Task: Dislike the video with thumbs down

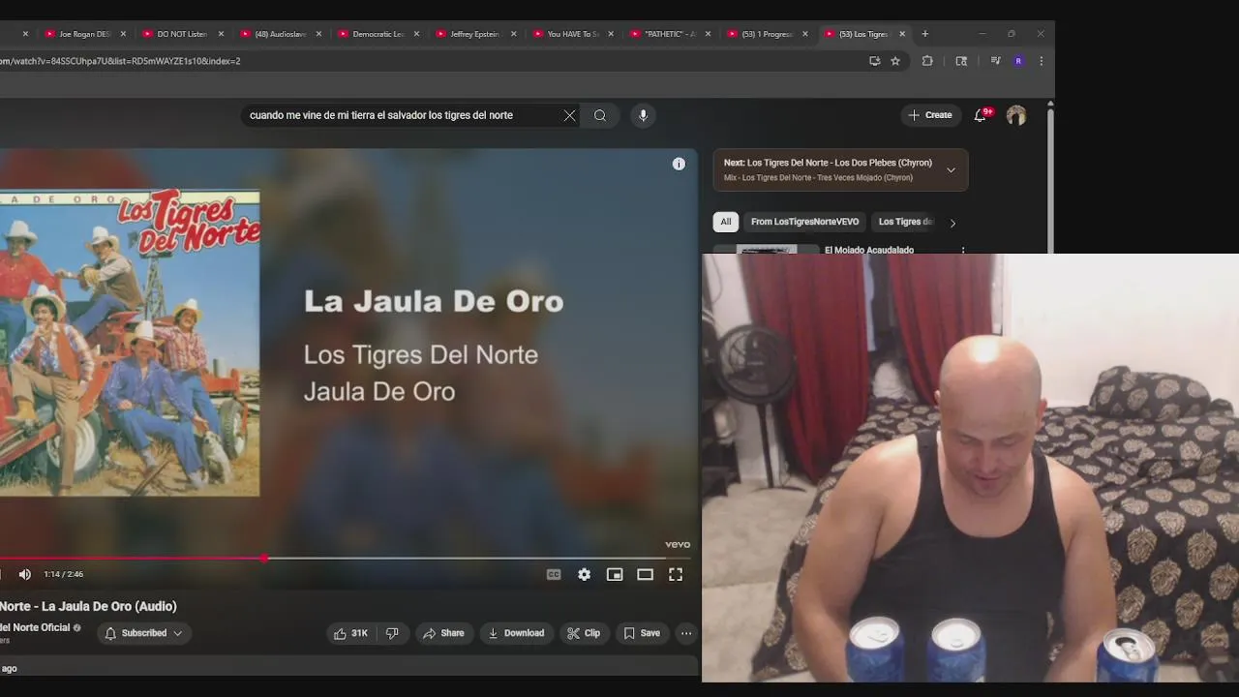Action: coord(392,633)
